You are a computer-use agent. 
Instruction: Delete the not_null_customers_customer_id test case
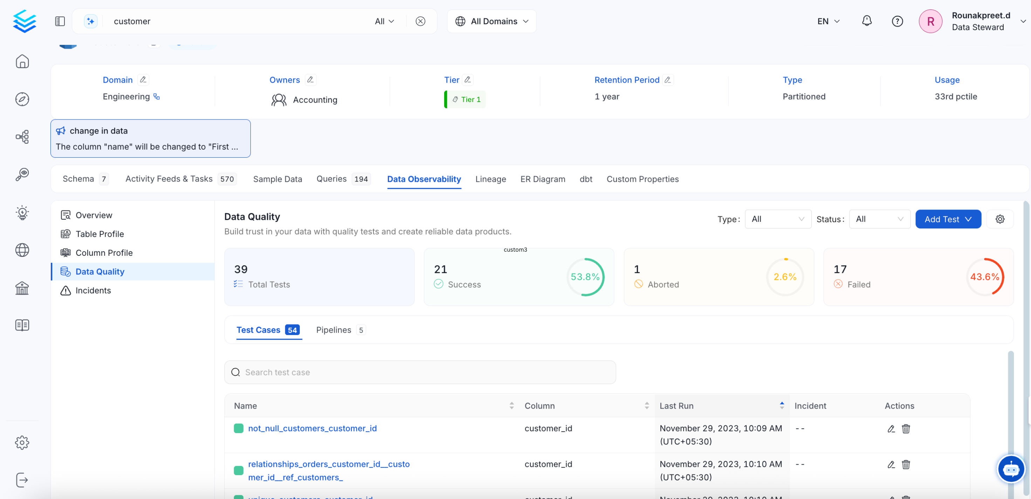pos(906,429)
